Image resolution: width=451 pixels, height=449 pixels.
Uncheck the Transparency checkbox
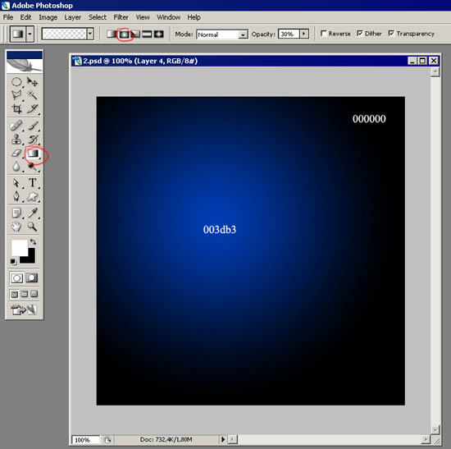[x=391, y=34]
